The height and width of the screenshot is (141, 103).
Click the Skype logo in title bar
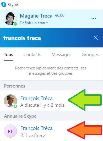tap(4, 4)
